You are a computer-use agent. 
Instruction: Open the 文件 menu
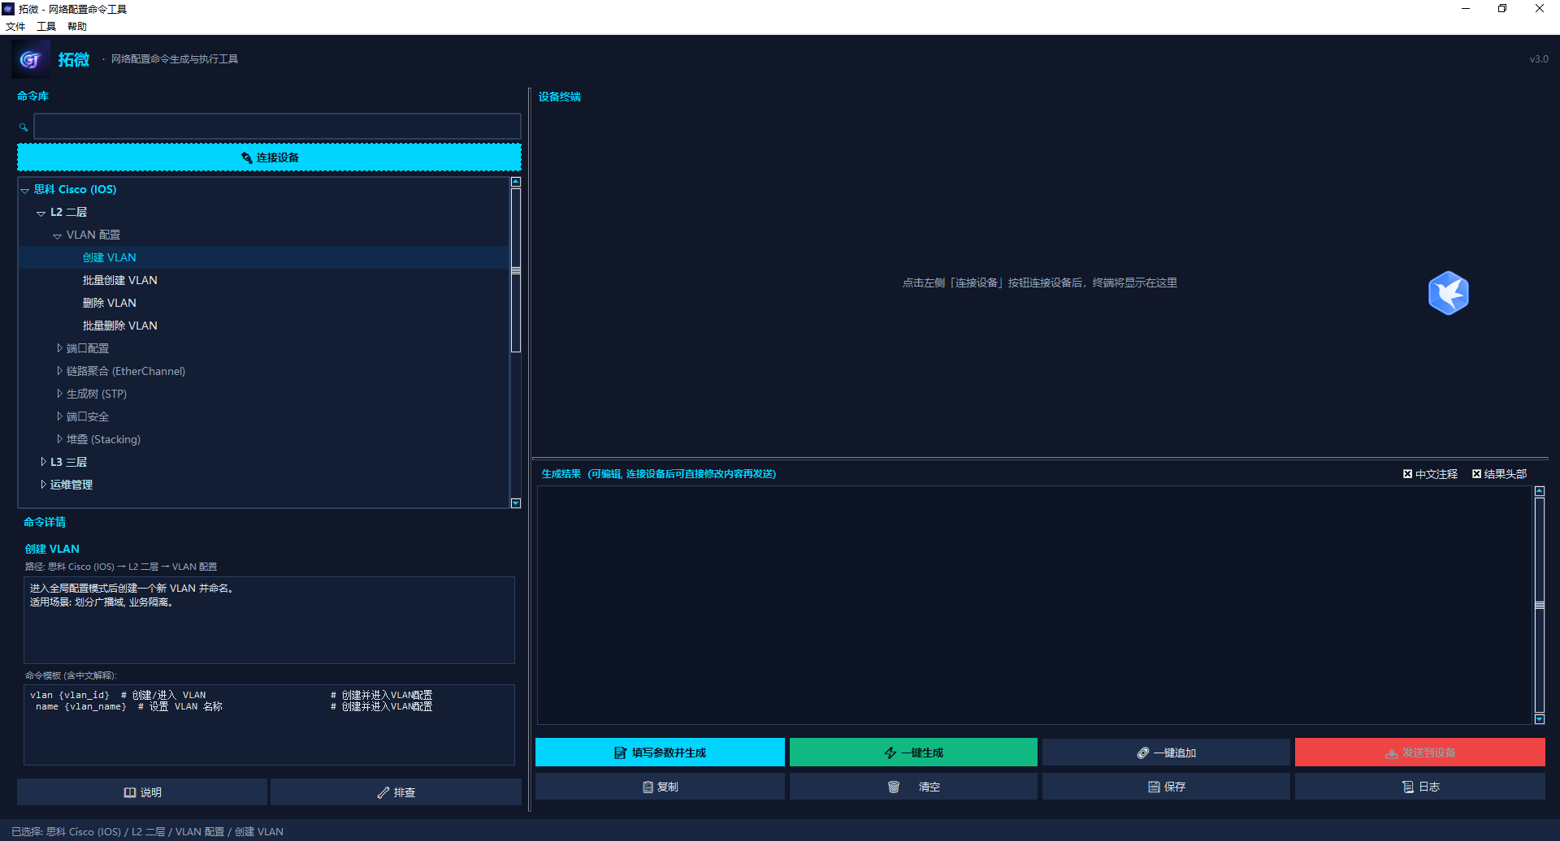tap(15, 27)
